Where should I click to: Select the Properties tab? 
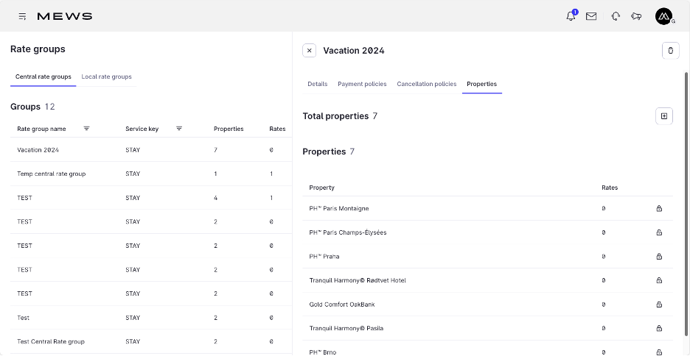point(482,84)
